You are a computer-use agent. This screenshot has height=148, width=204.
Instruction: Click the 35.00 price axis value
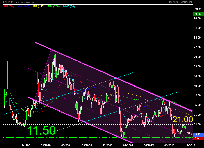[197, 105]
